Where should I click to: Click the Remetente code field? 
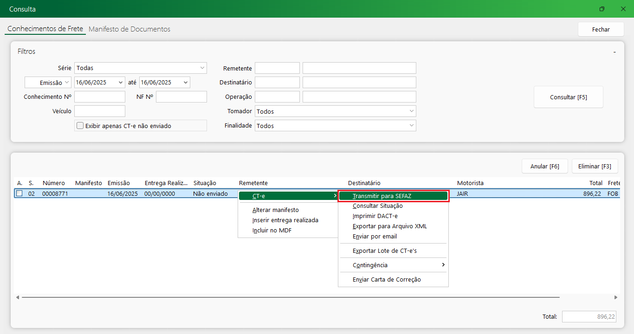pos(277,68)
